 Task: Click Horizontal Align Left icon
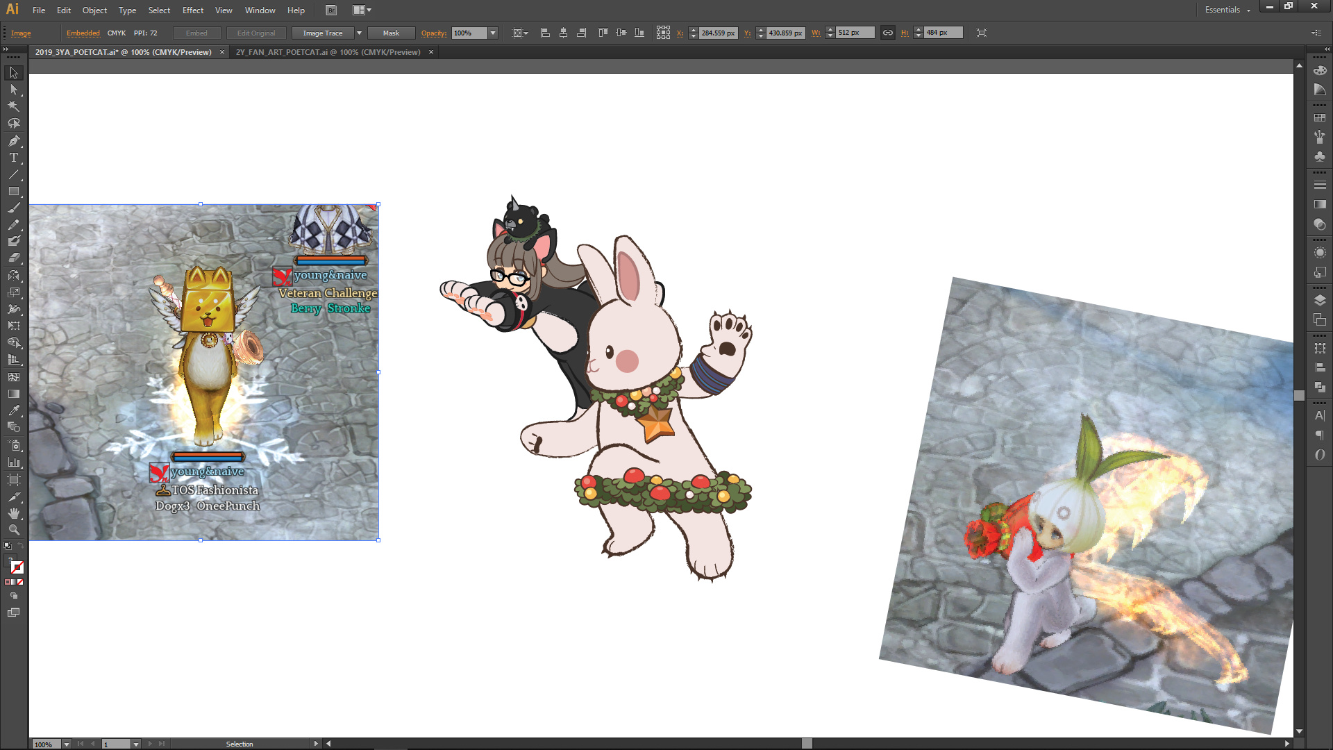point(545,33)
